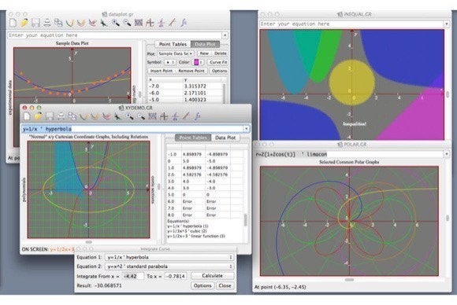Click Open folder icon in dataplot.gr toolbar
Image resolution: width=457 pixels, height=305 pixels.
pyautogui.click(x=24, y=23)
